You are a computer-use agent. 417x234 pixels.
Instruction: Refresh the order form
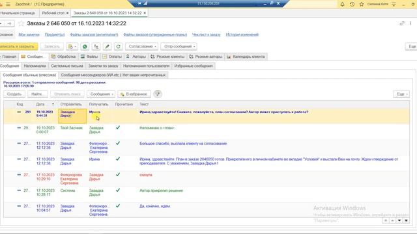(119, 46)
